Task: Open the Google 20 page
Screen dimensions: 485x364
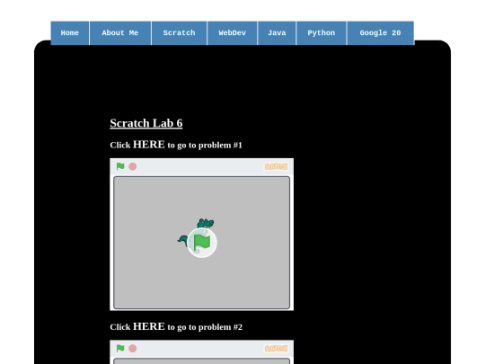Action: pos(381,33)
